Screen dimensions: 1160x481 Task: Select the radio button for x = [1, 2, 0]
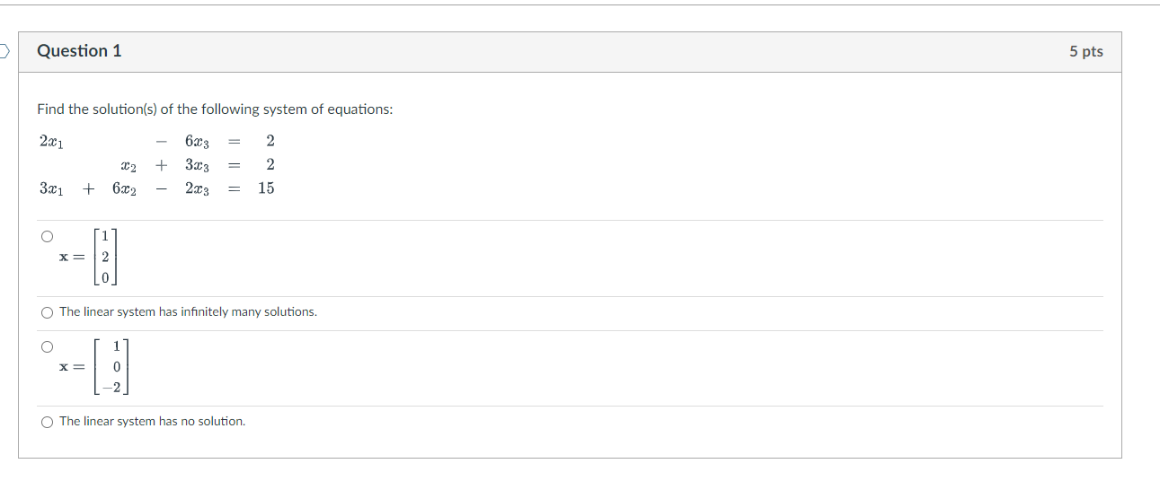(47, 237)
